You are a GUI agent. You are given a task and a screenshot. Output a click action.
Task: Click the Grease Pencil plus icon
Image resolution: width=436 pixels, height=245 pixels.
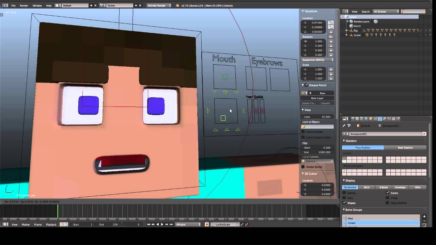pyautogui.click(x=310, y=93)
